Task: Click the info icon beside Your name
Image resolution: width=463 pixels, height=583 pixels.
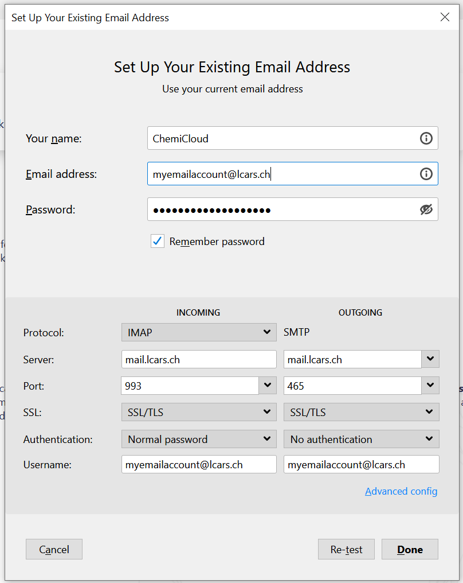Action: (426, 138)
